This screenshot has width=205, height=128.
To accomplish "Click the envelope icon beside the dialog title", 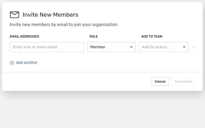I will pyautogui.click(x=15, y=15).
